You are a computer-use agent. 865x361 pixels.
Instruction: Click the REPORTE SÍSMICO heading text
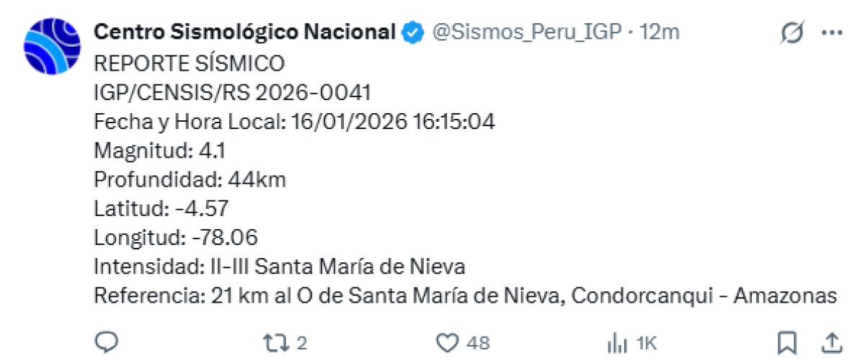pos(190,63)
